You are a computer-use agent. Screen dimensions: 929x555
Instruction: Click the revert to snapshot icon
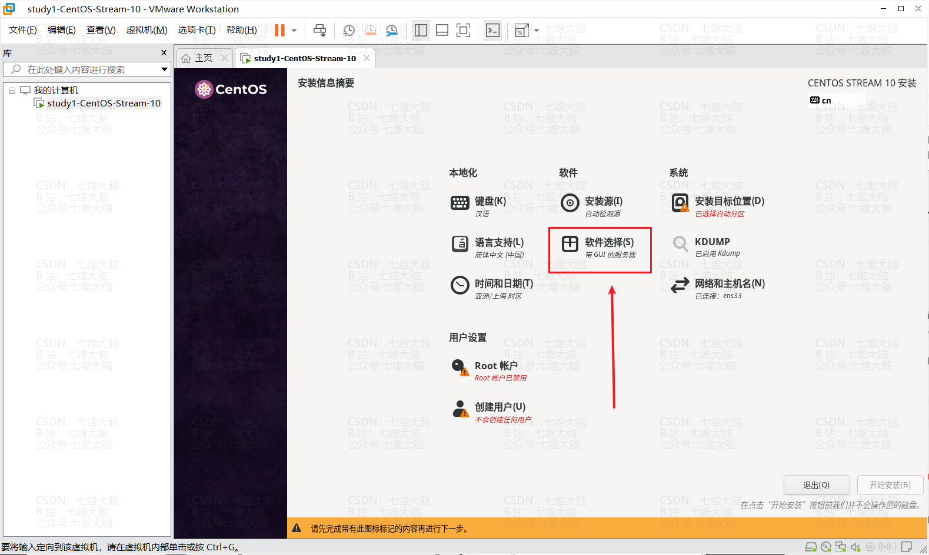[x=370, y=30]
